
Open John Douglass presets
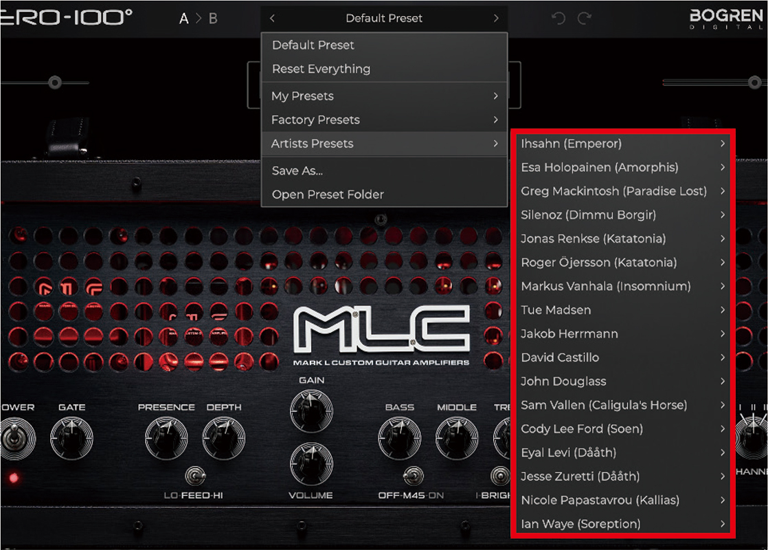pyautogui.click(x=622, y=382)
